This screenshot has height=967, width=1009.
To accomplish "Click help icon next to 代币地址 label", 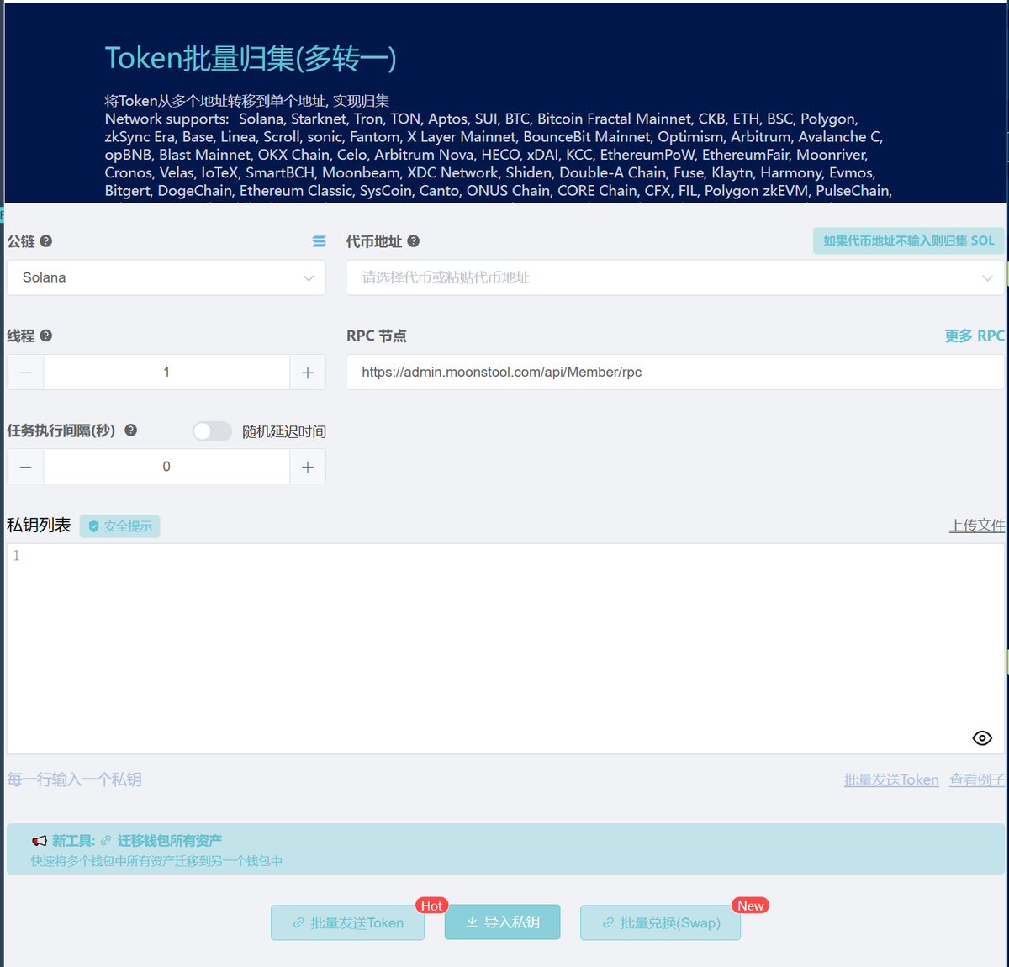I will tap(414, 241).
